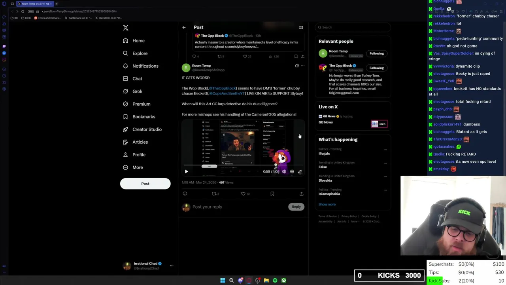This screenshot has height=285, width=506.
Task: Expand the More menu in sidebar
Action: pyautogui.click(x=132, y=167)
